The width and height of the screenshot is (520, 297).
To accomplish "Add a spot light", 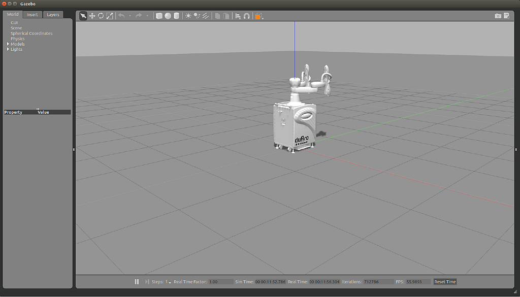I will (x=197, y=16).
